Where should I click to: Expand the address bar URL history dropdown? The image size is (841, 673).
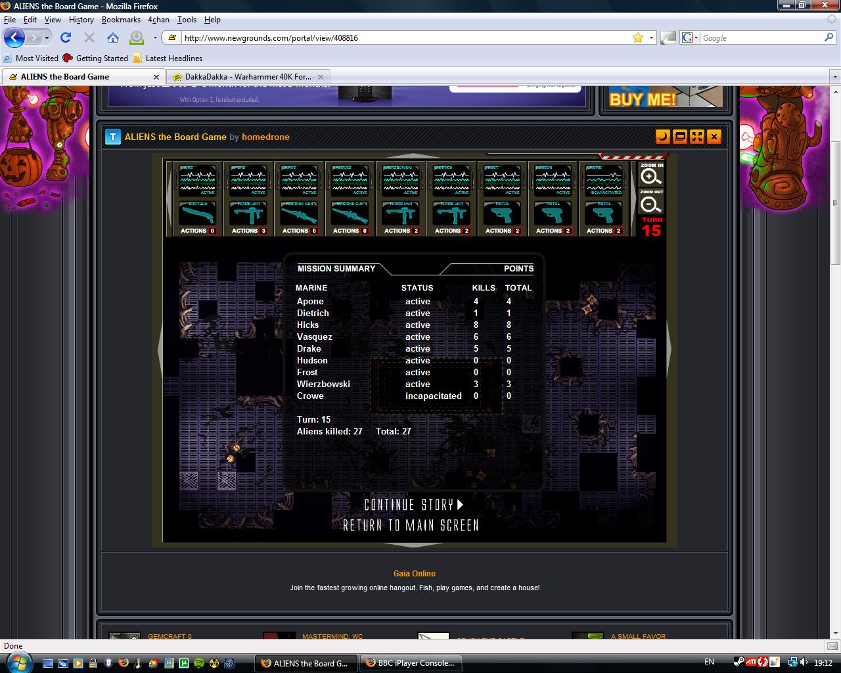651,38
